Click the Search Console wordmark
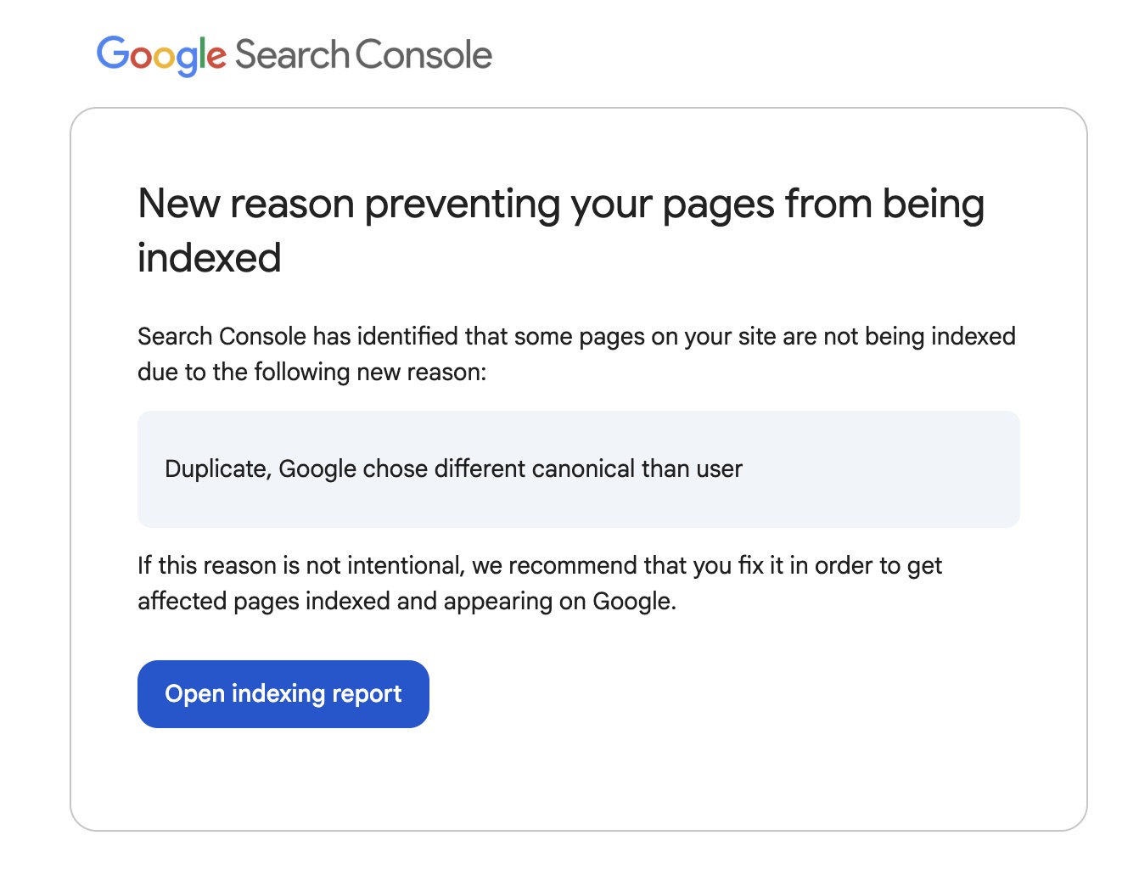1139x869 pixels. (363, 55)
